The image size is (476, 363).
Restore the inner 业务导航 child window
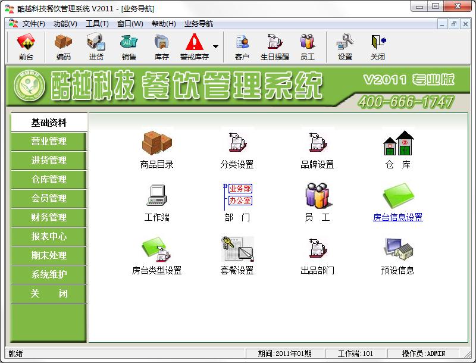coord(453,24)
